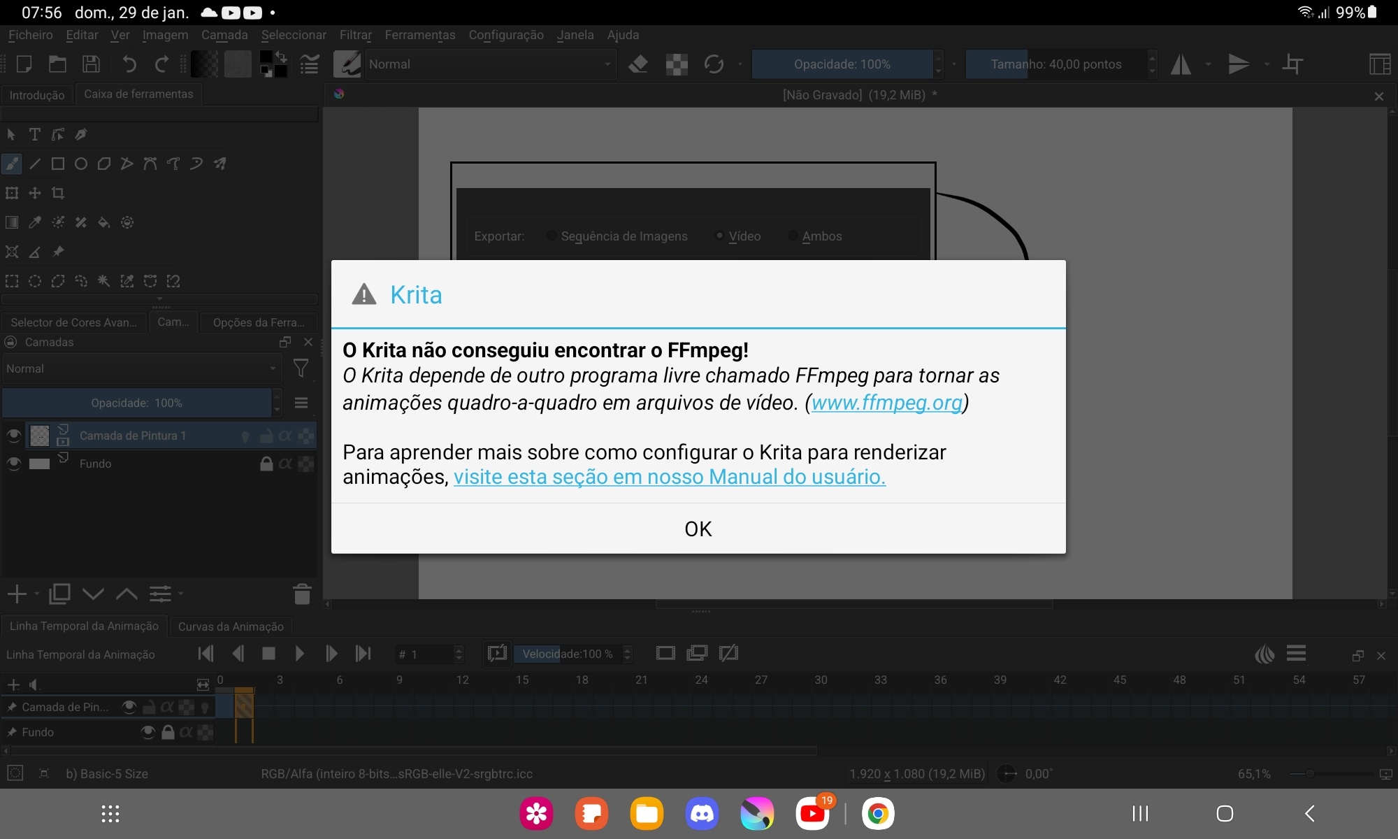Toggle visibility of Fundo layer
This screenshot has width=1398, height=839.
point(13,464)
